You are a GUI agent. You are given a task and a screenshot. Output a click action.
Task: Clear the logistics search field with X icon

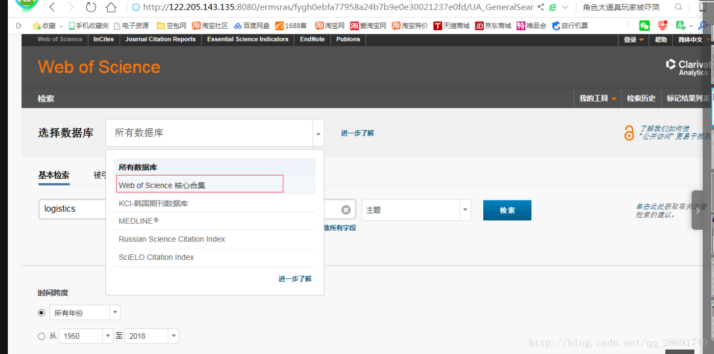point(346,209)
